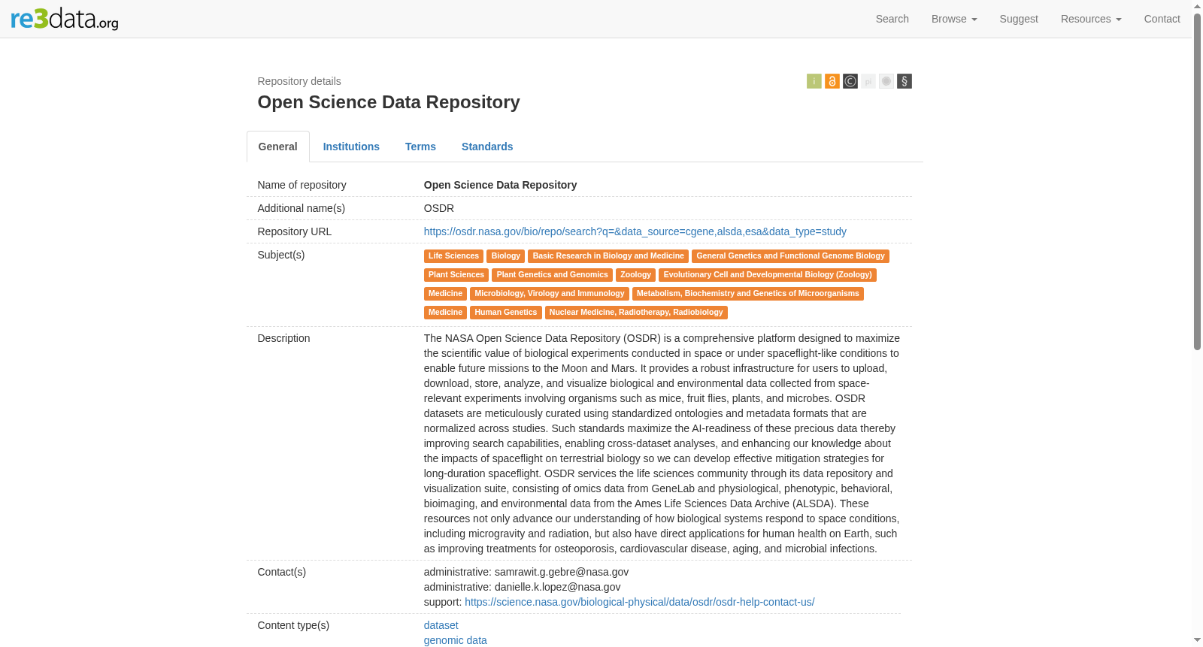Switch to the Institutions tab
This screenshot has width=1203, height=647.
tap(351, 147)
